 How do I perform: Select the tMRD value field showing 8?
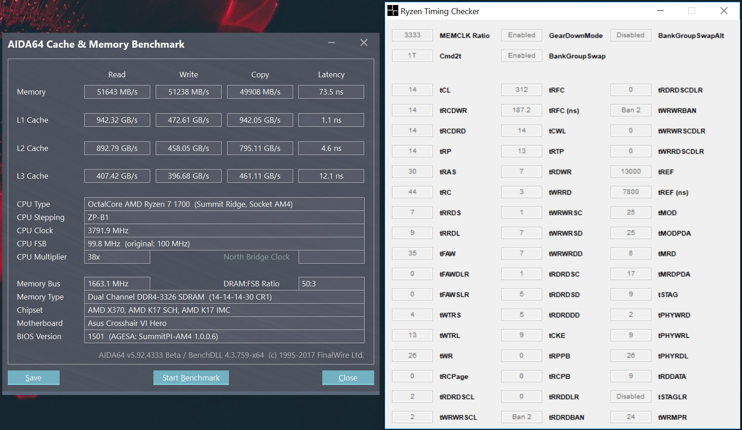coord(630,253)
